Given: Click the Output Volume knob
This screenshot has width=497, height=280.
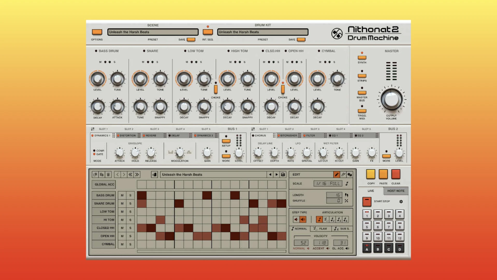Looking at the screenshot, I should pos(391,100).
